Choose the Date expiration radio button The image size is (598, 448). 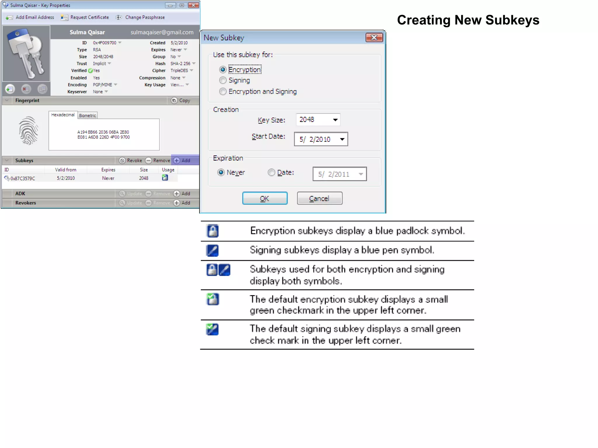[x=272, y=172]
